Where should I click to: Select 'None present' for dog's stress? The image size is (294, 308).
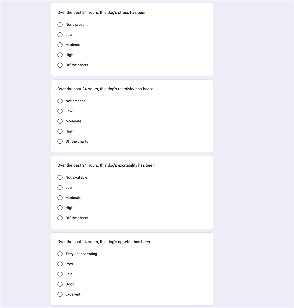[60, 25]
